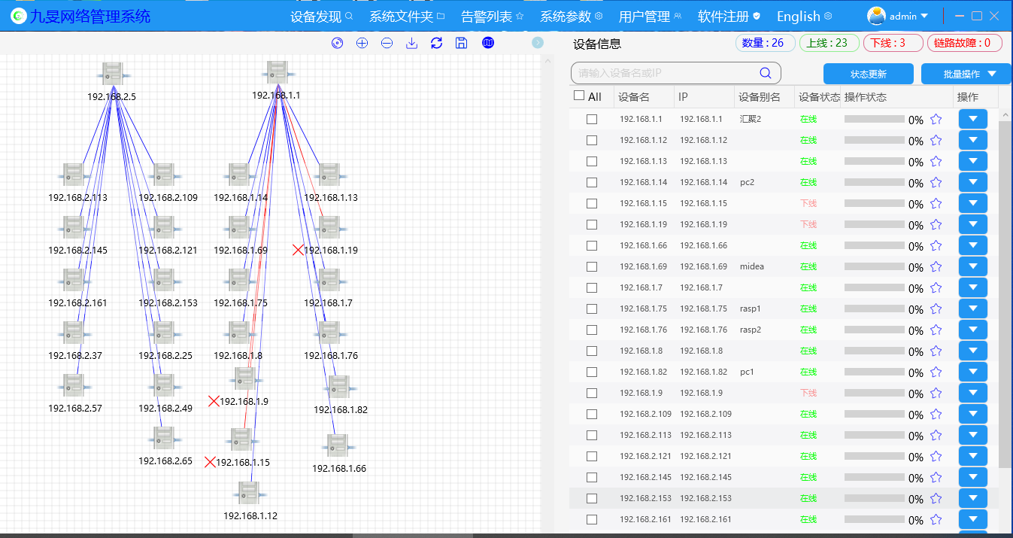Image resolution: width=1013 pixels, height=538 pixels.
Task: Check the box for 192.168.2.153 row
Action: [592, 498]
